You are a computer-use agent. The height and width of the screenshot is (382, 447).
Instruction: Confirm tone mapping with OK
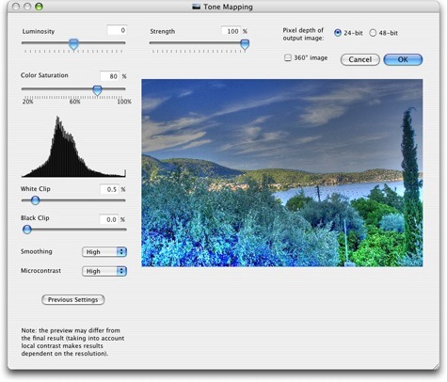point(403,59)
